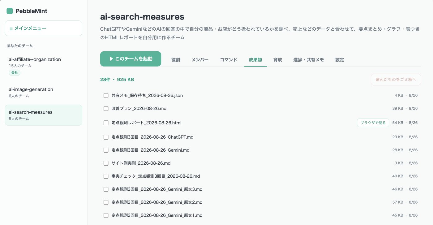
Task: Switch to the 設定 tab
Action: click(x=340, y=60)
